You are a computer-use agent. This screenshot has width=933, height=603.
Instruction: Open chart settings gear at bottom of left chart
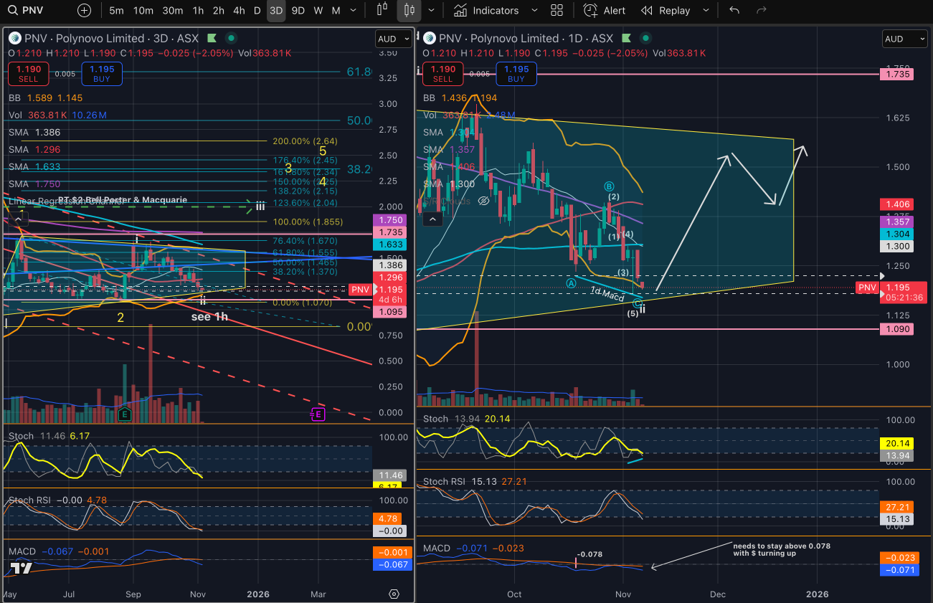pos(394,594)
